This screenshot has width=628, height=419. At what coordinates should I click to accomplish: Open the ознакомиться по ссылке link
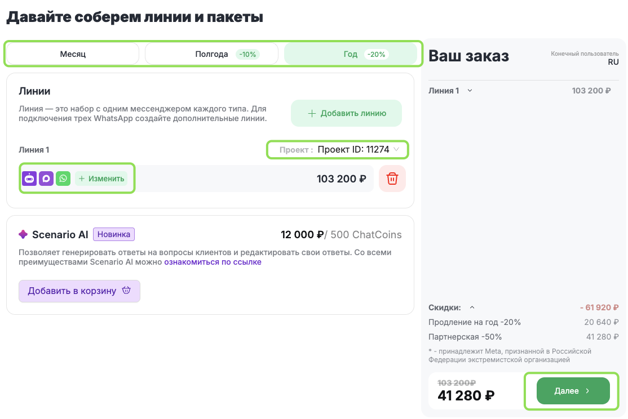coord(213,262)
